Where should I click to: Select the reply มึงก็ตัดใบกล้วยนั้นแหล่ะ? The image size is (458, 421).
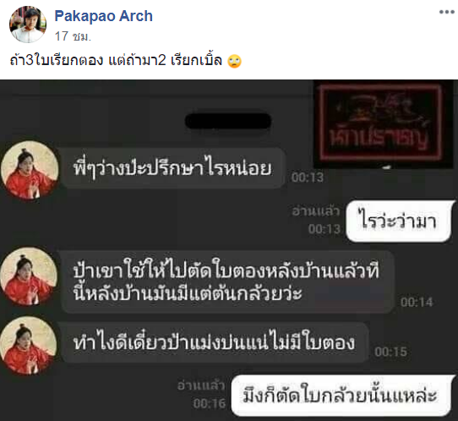click(341, 396)
